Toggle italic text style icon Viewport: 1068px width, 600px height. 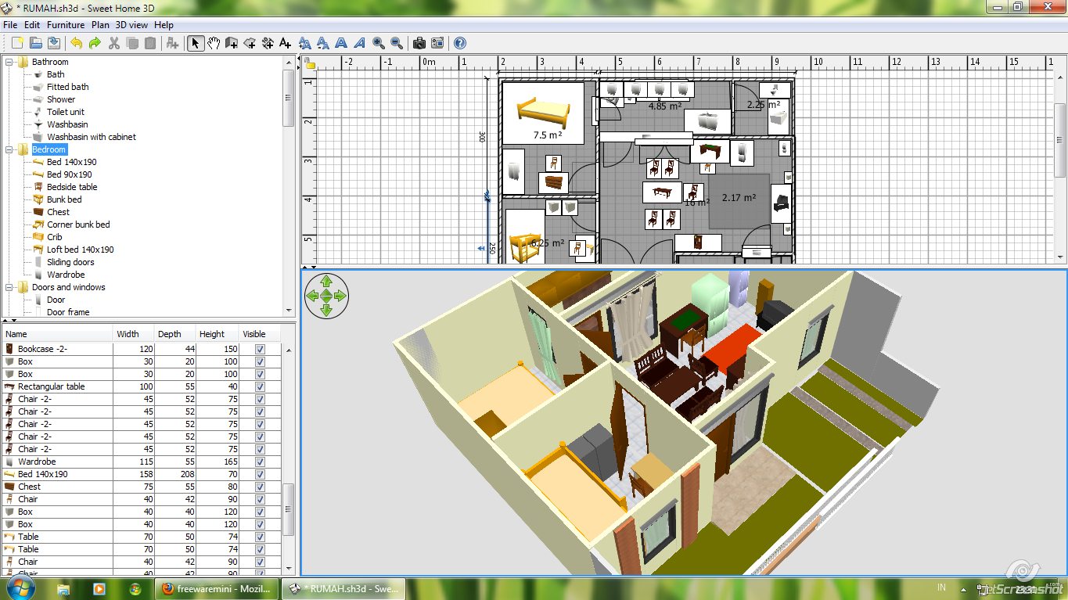tap(359, 43)
